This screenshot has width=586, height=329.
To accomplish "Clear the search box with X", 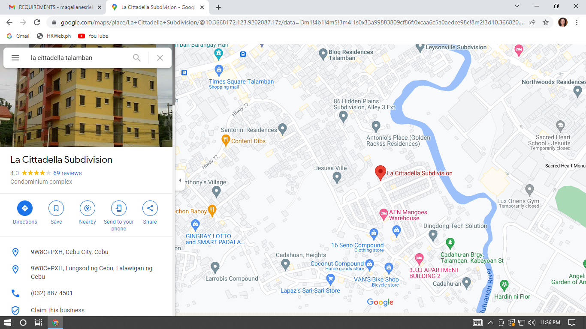I will coord(160,58).
